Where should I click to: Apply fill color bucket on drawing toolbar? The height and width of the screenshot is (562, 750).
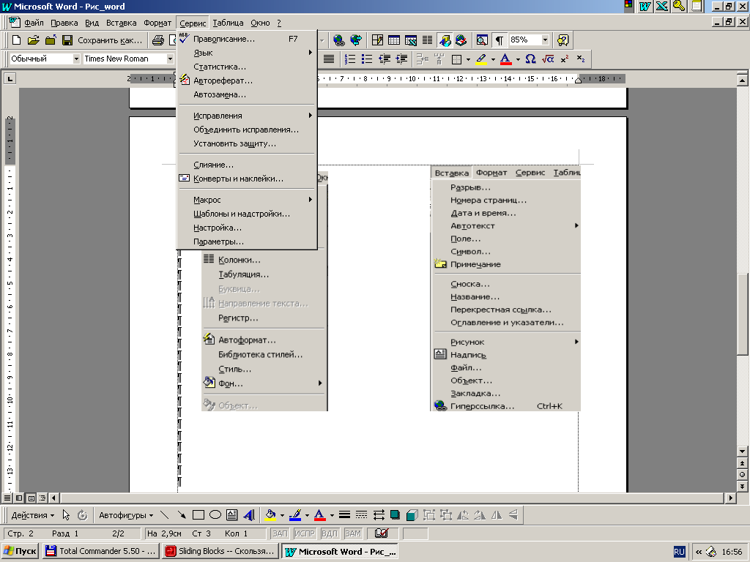click(270, 515)
